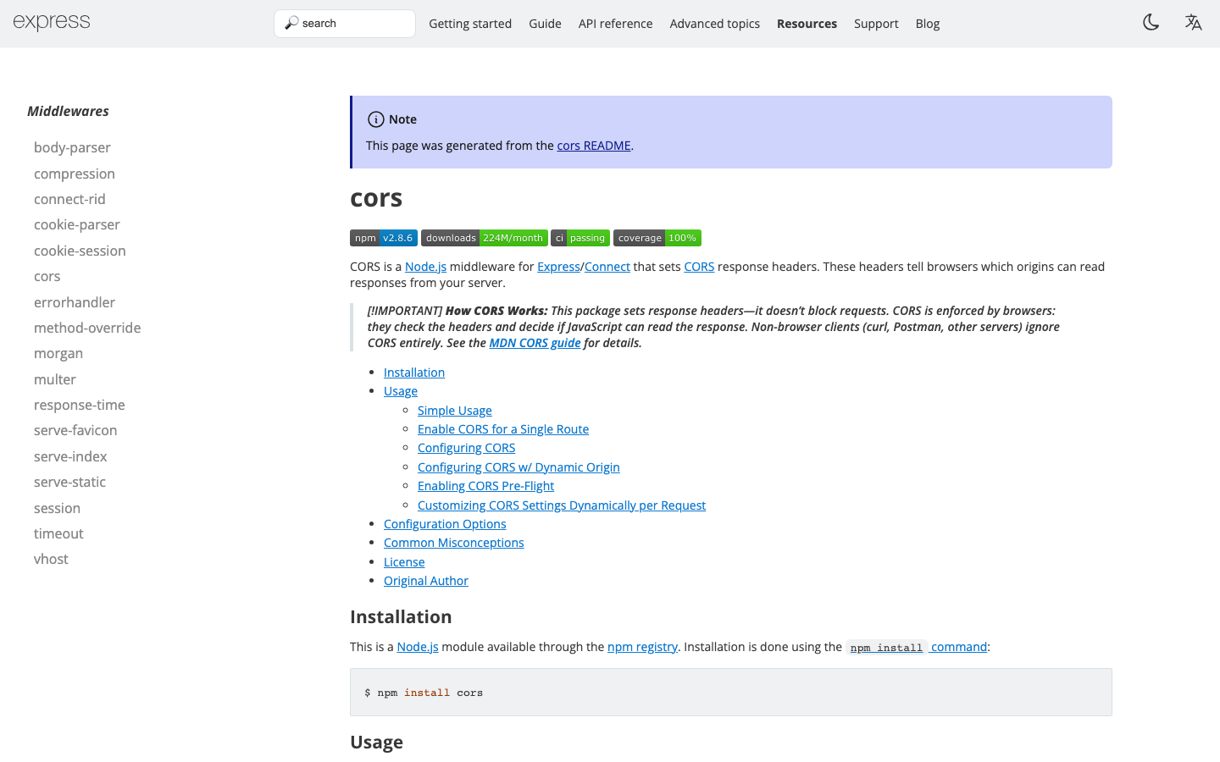Screen dimensions: 1220x762
Task: Open timeout middleware in sidebar
Action: (58, 533)
